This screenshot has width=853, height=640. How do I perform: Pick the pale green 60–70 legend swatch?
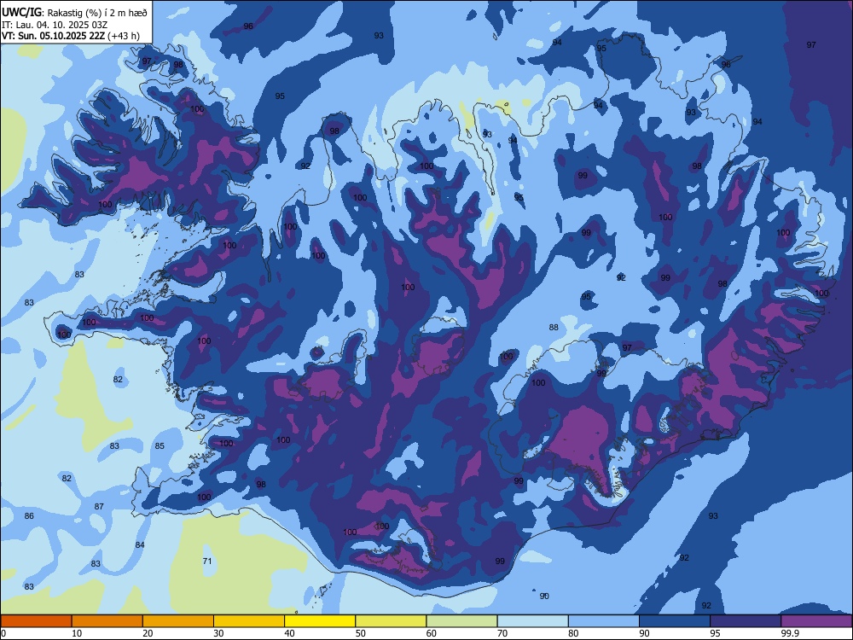(461, 621)
